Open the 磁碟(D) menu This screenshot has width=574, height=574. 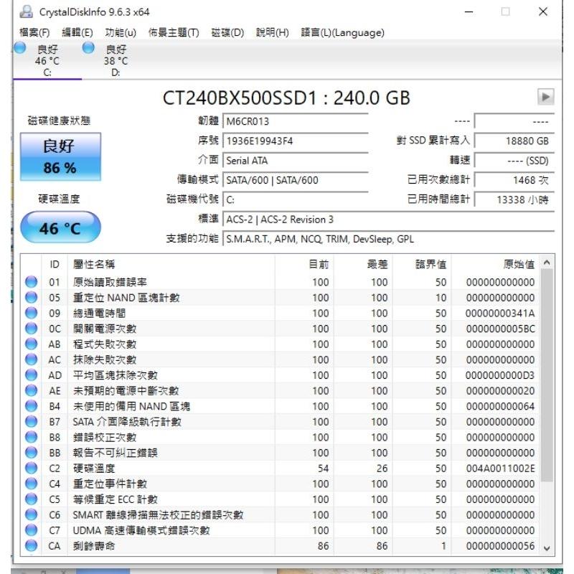pyautogui.click(x=227, y=32)
